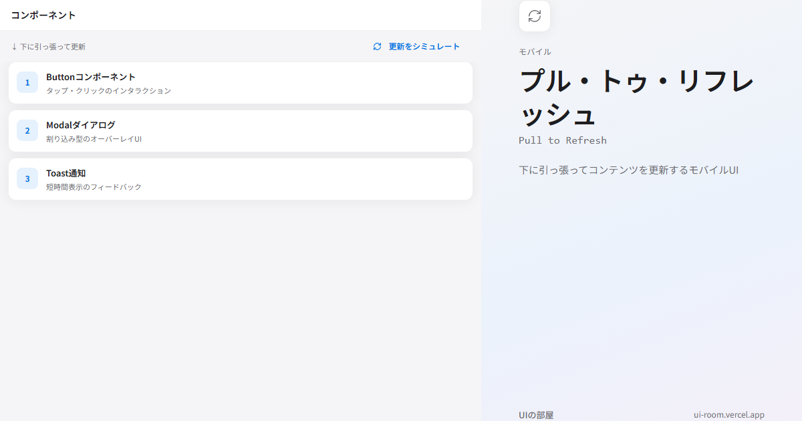802x421 pixels.
Task: Click the refresh icon tile above モバイル
Action: coord(535,16)
